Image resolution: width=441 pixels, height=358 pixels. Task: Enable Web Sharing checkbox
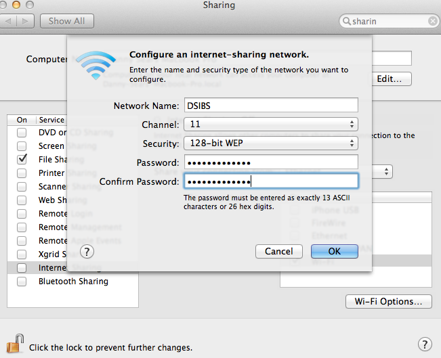22,200
